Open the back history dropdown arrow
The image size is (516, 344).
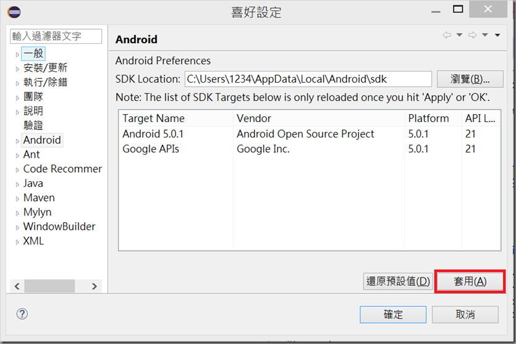[x=459, y=36]
